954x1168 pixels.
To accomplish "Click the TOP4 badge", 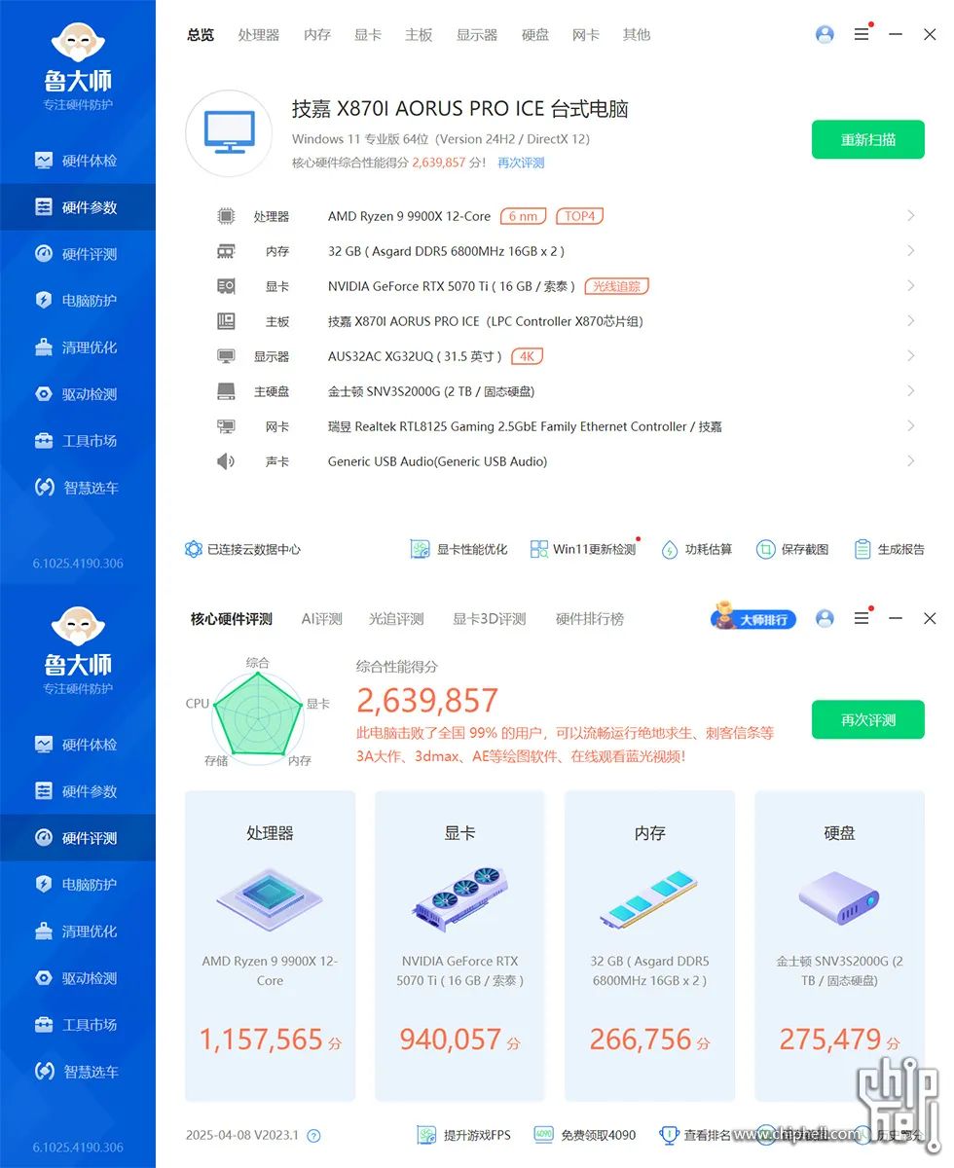I will (x=579, y=216).
